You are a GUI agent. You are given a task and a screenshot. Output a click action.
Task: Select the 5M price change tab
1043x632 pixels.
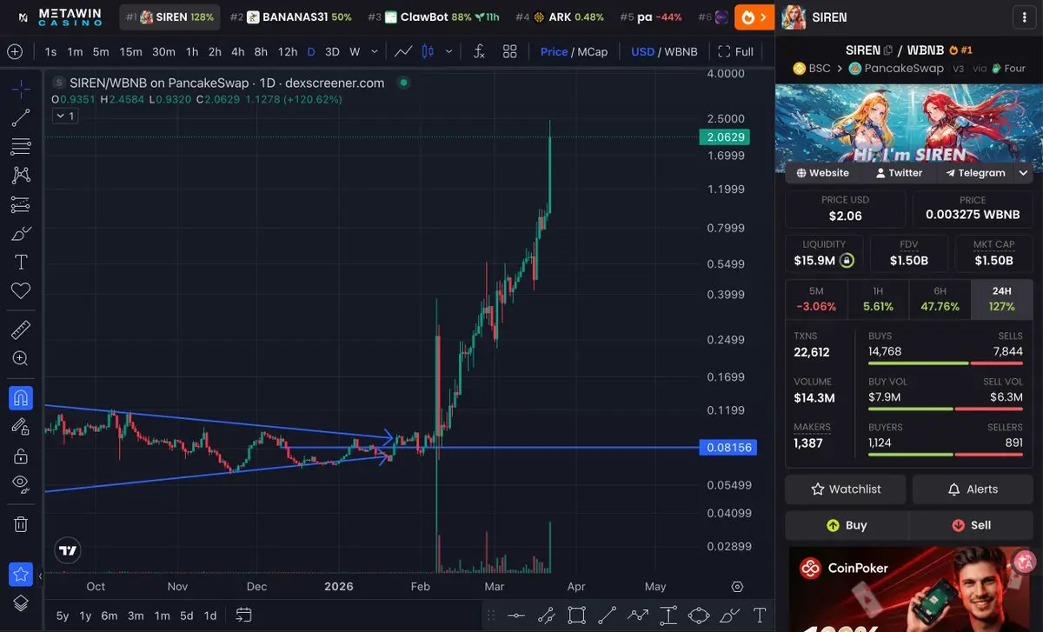tap(816, 299)
